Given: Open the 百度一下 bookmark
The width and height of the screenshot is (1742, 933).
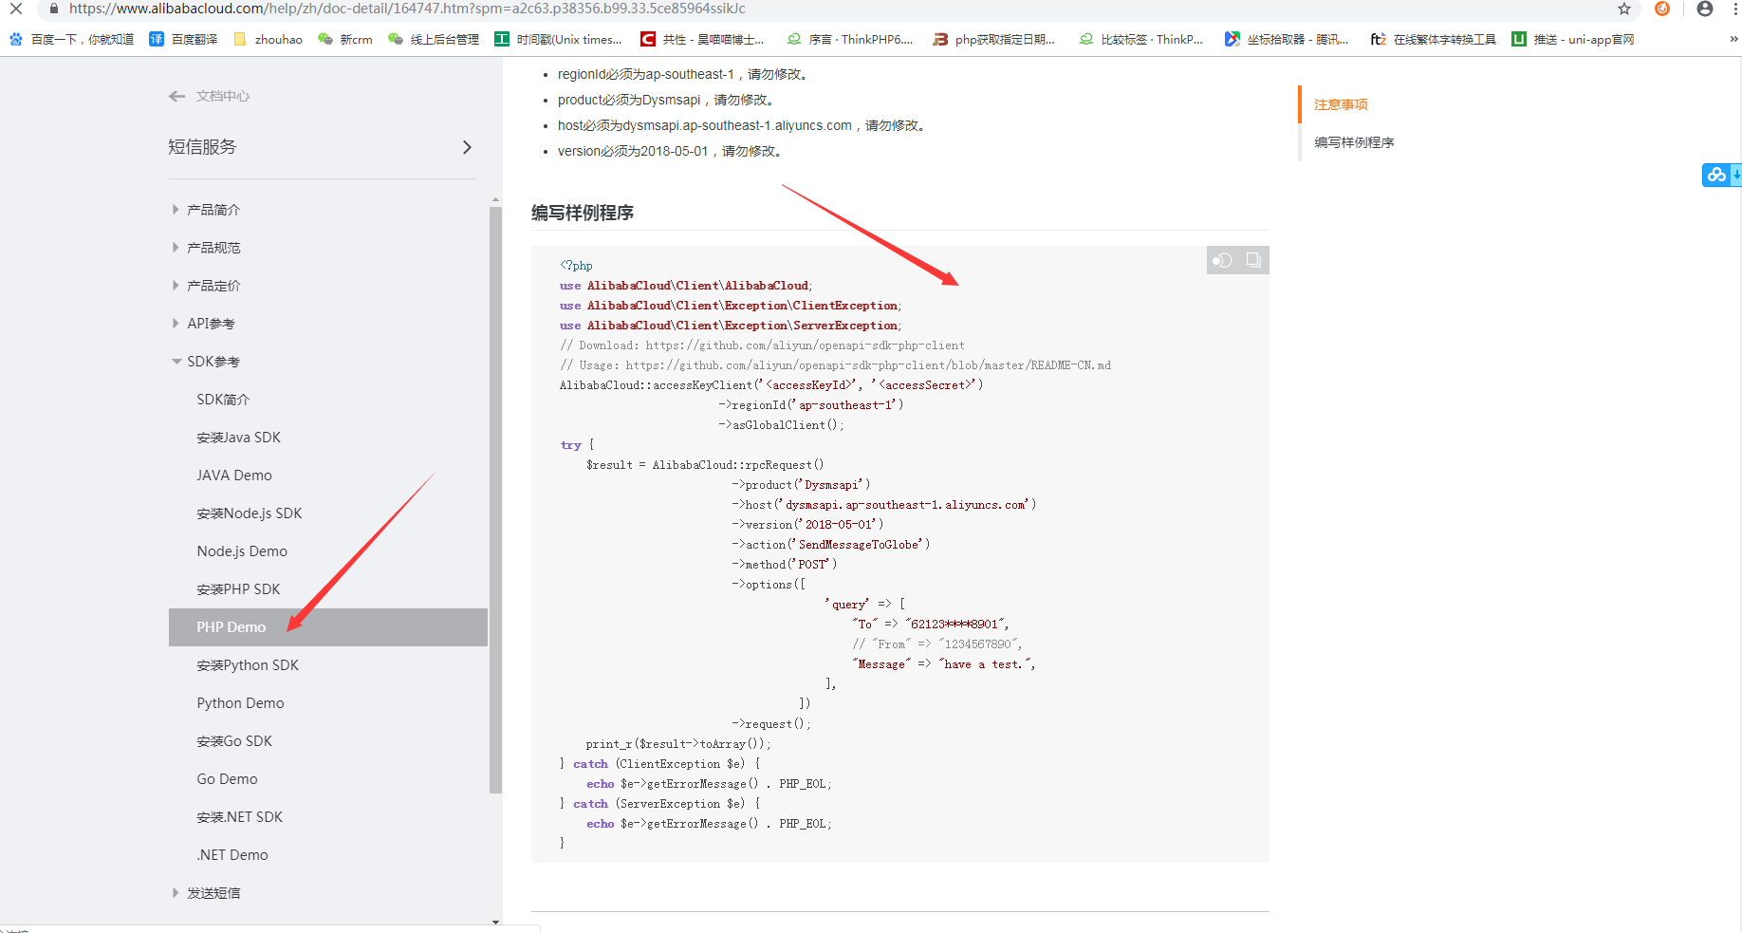Looking at the screenshot, I should [71, 39].
